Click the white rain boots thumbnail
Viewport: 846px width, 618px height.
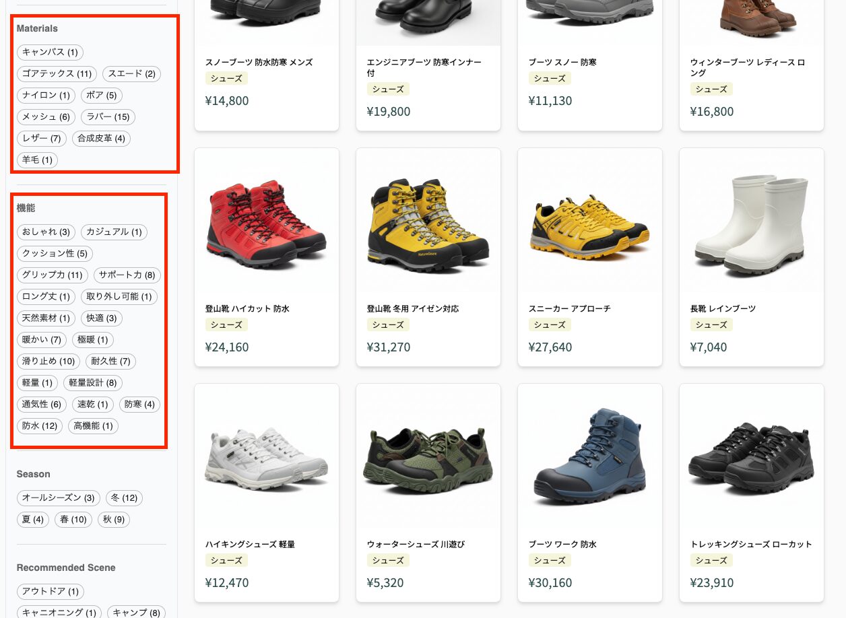[x=752, y=222]
